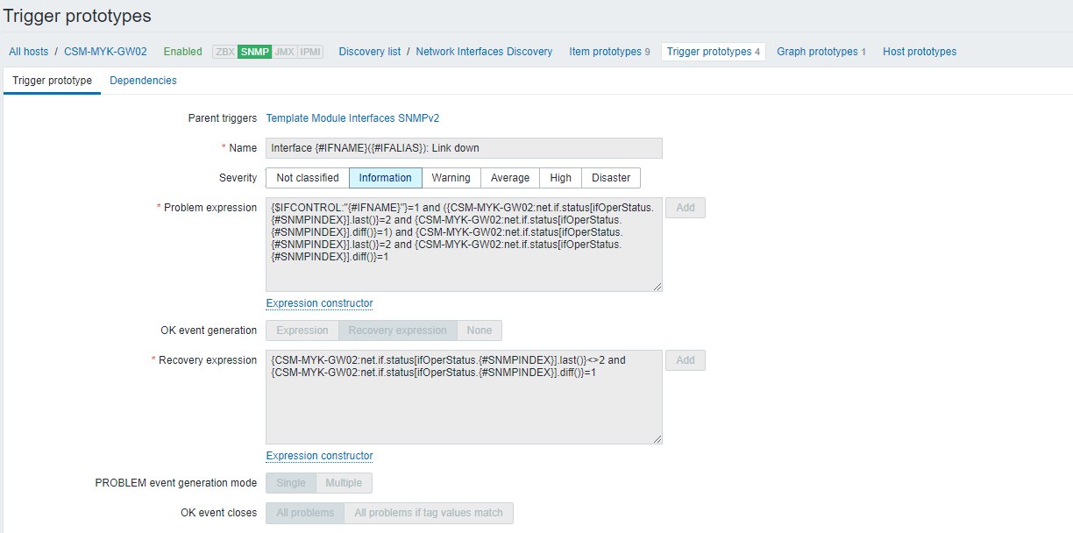Set severity to Disaster
The width and height of the screenshot is (1073, 533).
click(x=611, y=178)
